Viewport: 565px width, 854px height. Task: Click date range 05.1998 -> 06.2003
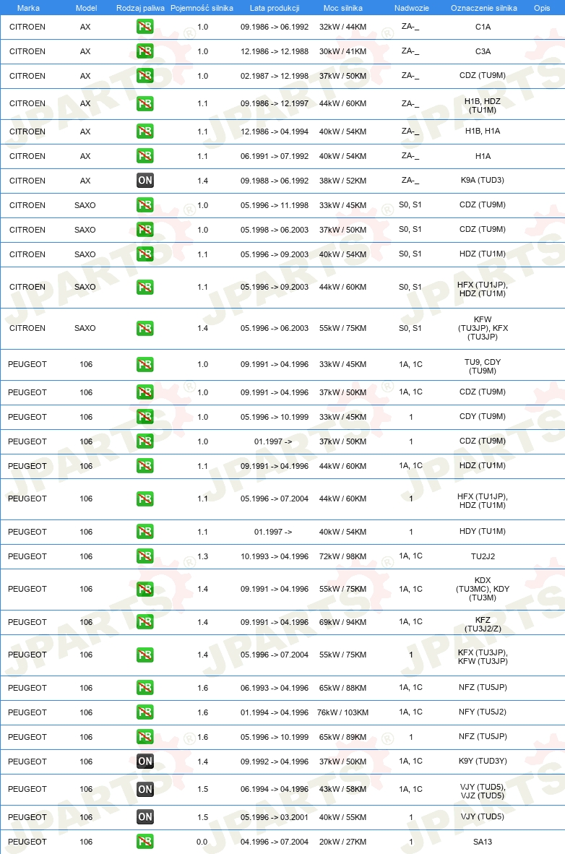pyautogui.click(x=275, y=230)
